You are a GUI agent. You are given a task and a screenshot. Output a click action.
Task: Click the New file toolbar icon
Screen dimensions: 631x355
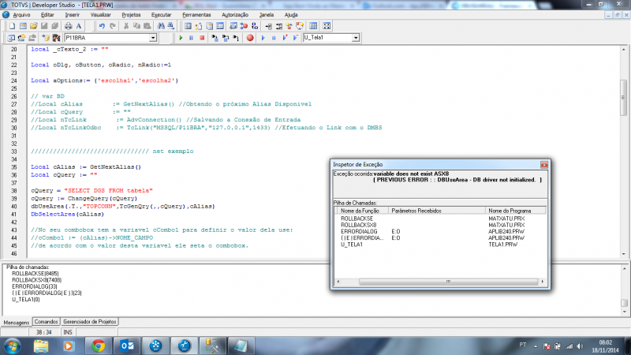coord(12,26)
